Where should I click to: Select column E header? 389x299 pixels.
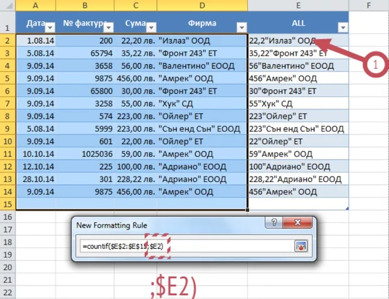298,5
